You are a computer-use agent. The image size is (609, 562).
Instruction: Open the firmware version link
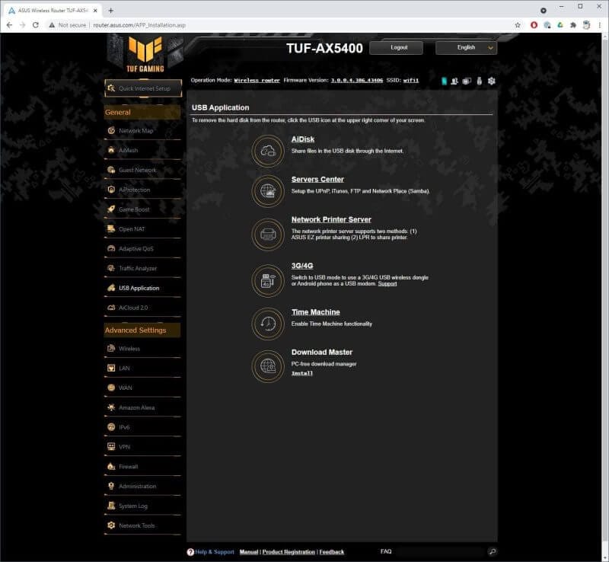(x=358, y=80)
